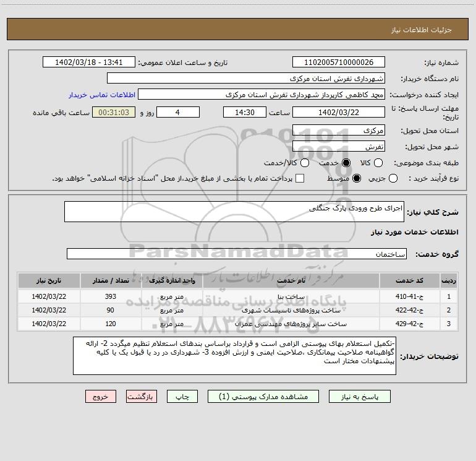
Task: Click the خروج exit button
Action: tap(101, 397)
